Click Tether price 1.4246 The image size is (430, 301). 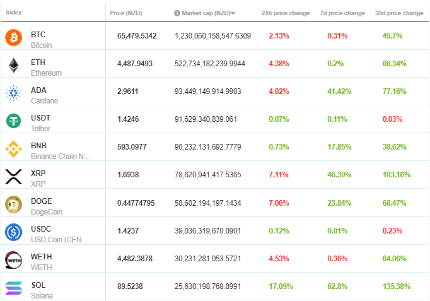click(x=128, y=119)
